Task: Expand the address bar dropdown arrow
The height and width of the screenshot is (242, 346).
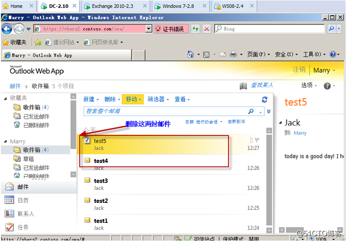Action: pos(149,29)
